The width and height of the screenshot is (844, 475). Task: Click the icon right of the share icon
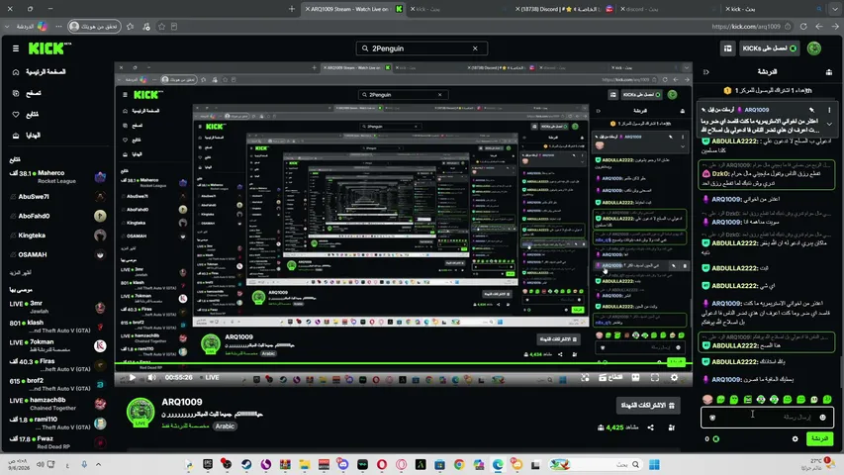(671, 427)
